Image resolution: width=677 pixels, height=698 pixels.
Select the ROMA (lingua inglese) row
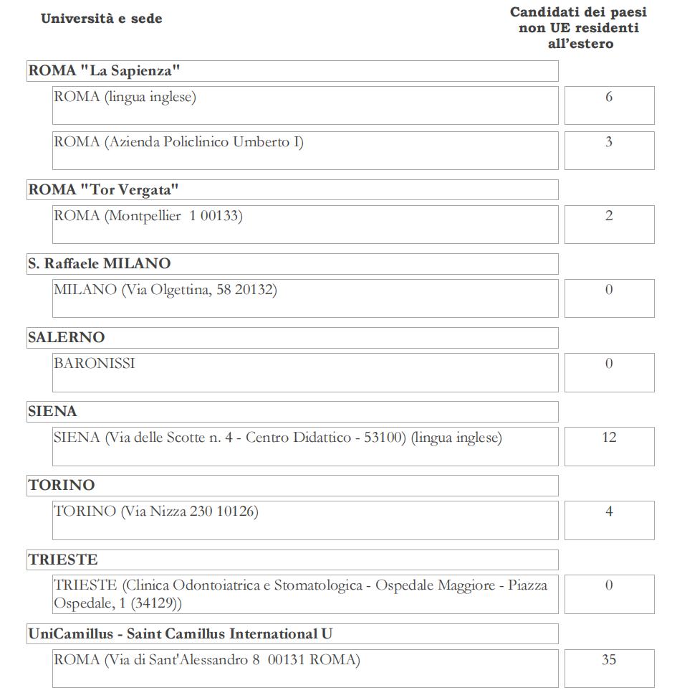(305, 105)
